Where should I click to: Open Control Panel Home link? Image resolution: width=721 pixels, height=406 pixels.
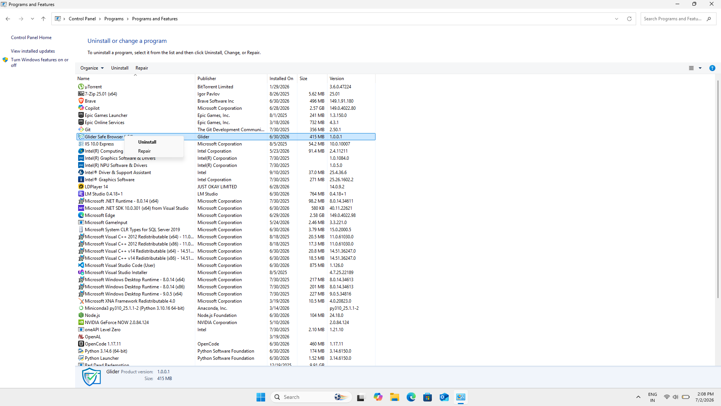click(31, 38)
